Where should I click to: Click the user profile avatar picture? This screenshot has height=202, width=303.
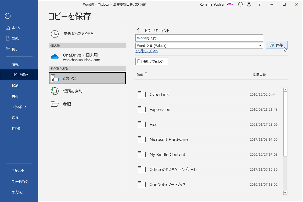click(x=230, y=4)
